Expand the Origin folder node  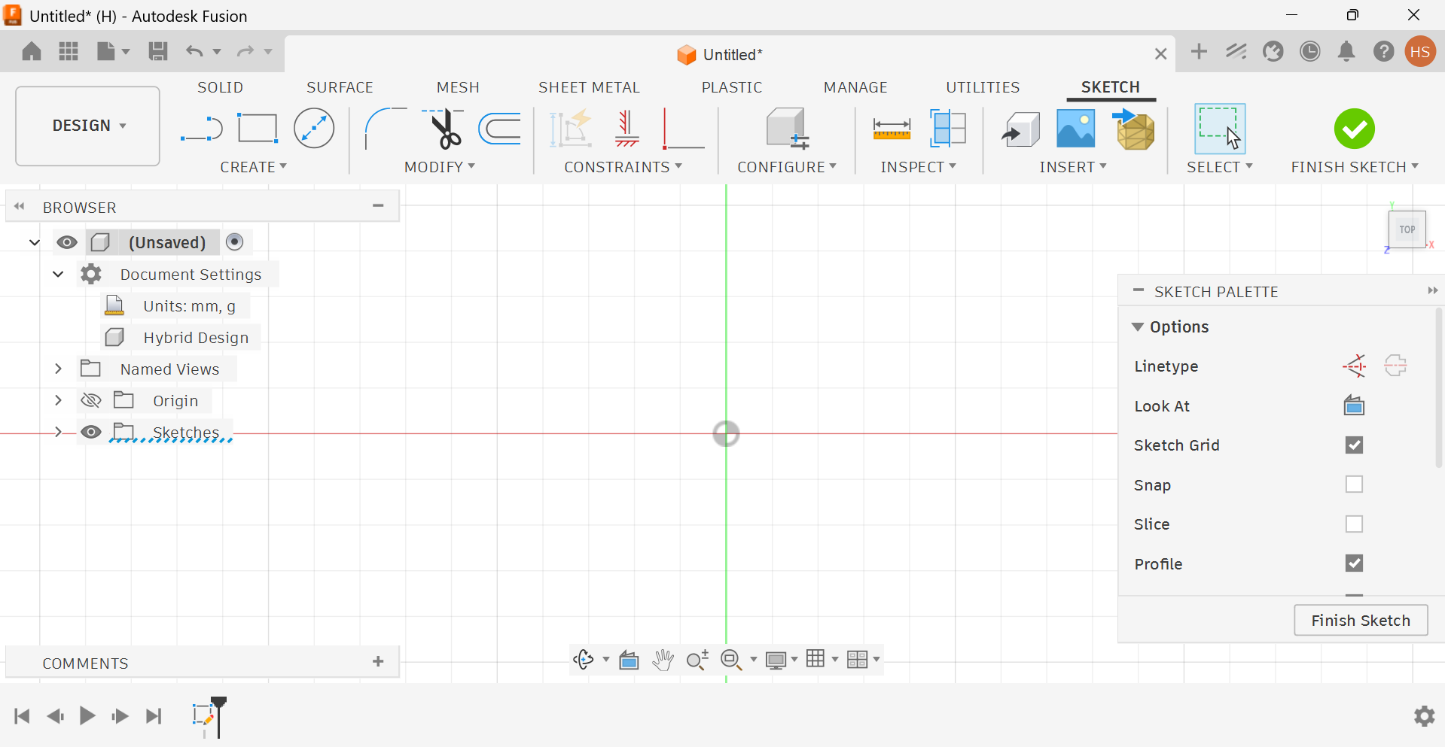coord(58,400)
